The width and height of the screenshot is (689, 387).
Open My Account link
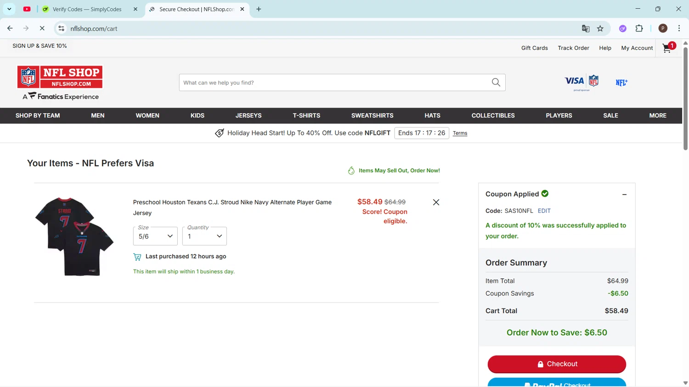[x=637, y=48]
